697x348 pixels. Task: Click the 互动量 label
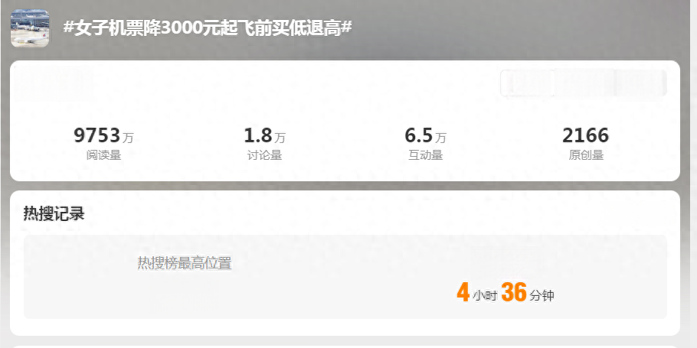tap(425, 155)
